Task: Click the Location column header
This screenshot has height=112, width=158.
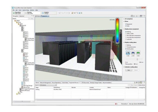Action: tap(92, 87)
